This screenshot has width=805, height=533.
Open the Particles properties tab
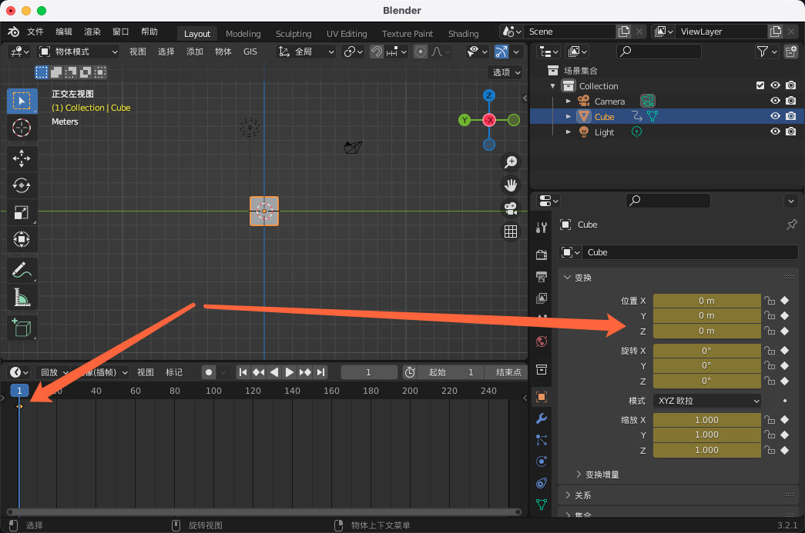pyautogui.click(x=541, y=440)
